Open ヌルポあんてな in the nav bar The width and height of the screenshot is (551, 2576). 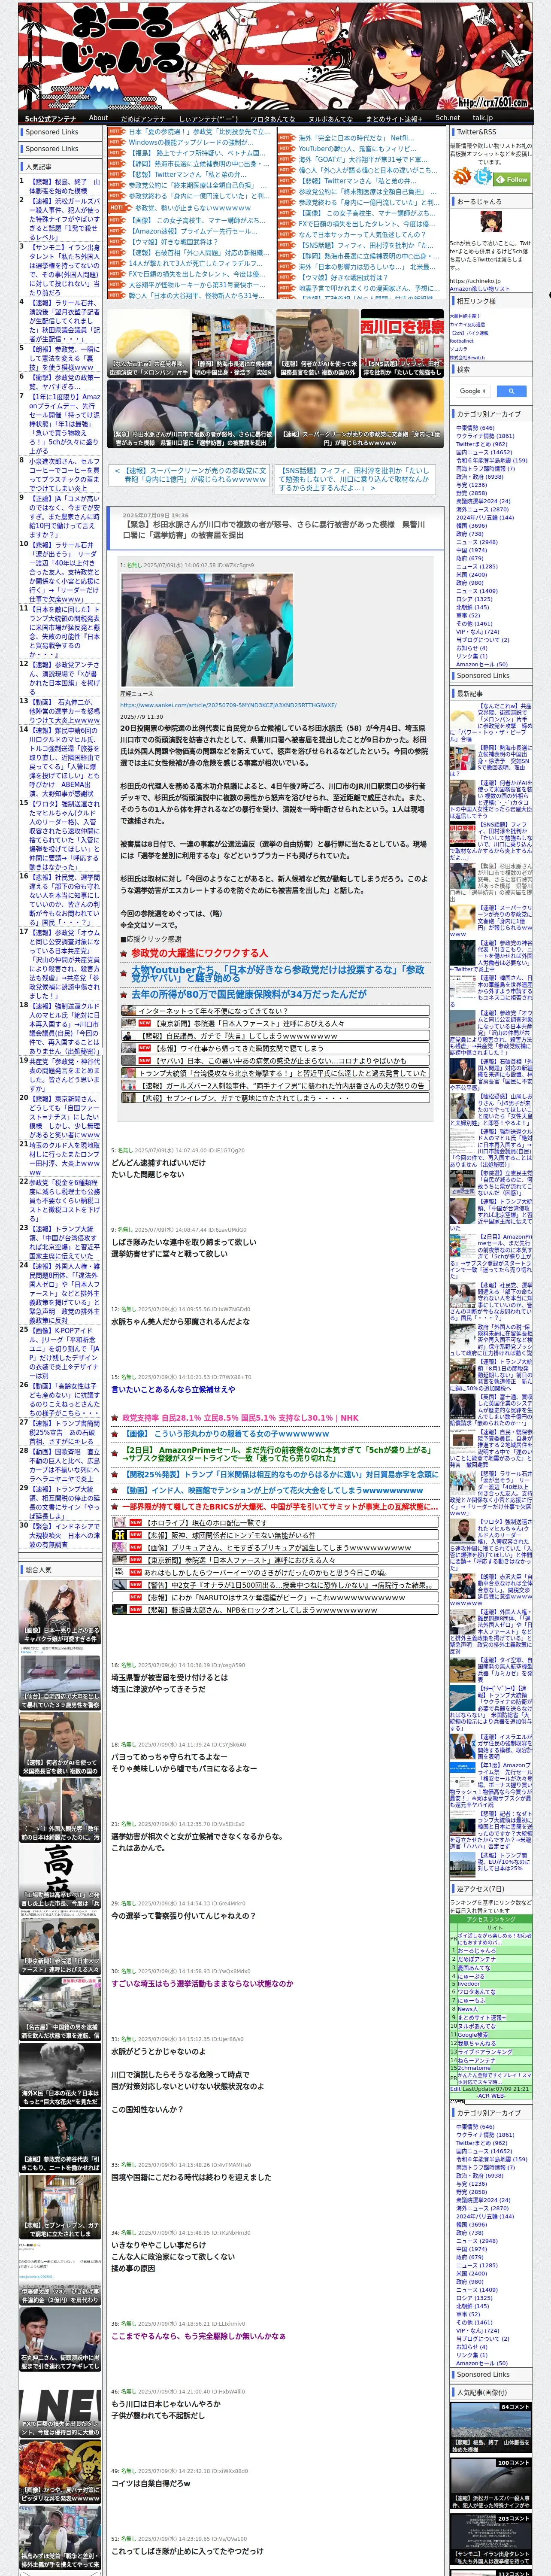pos(331,118)
